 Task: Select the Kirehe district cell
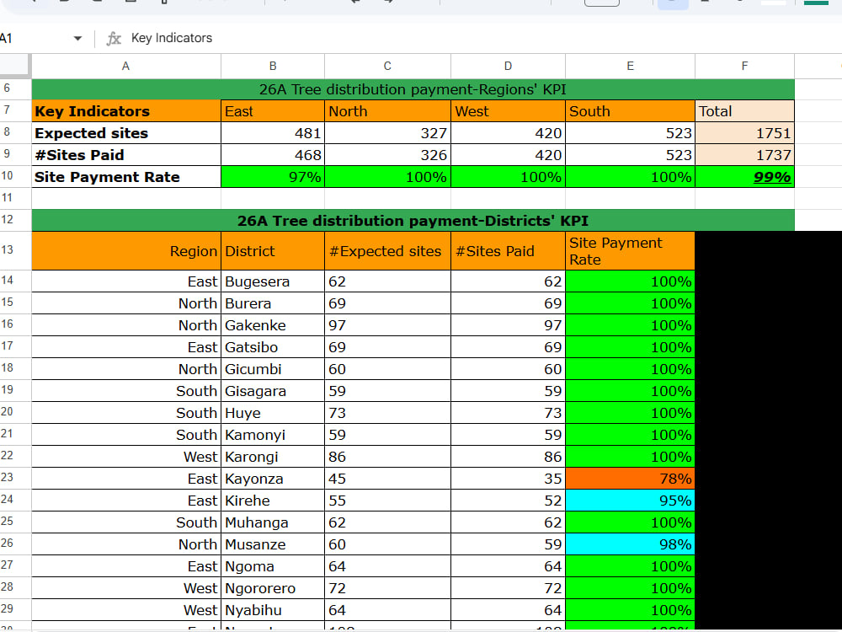[273, 501]
